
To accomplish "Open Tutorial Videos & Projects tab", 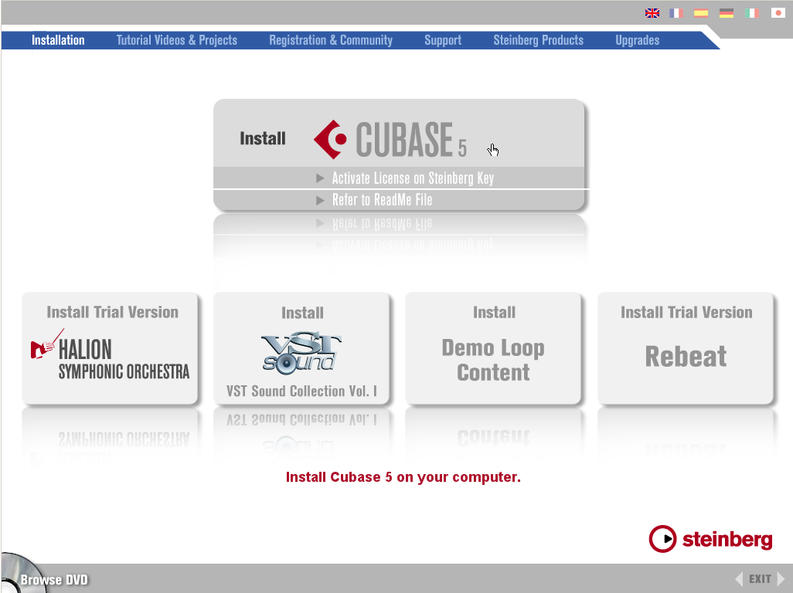I will pos(176,40).
